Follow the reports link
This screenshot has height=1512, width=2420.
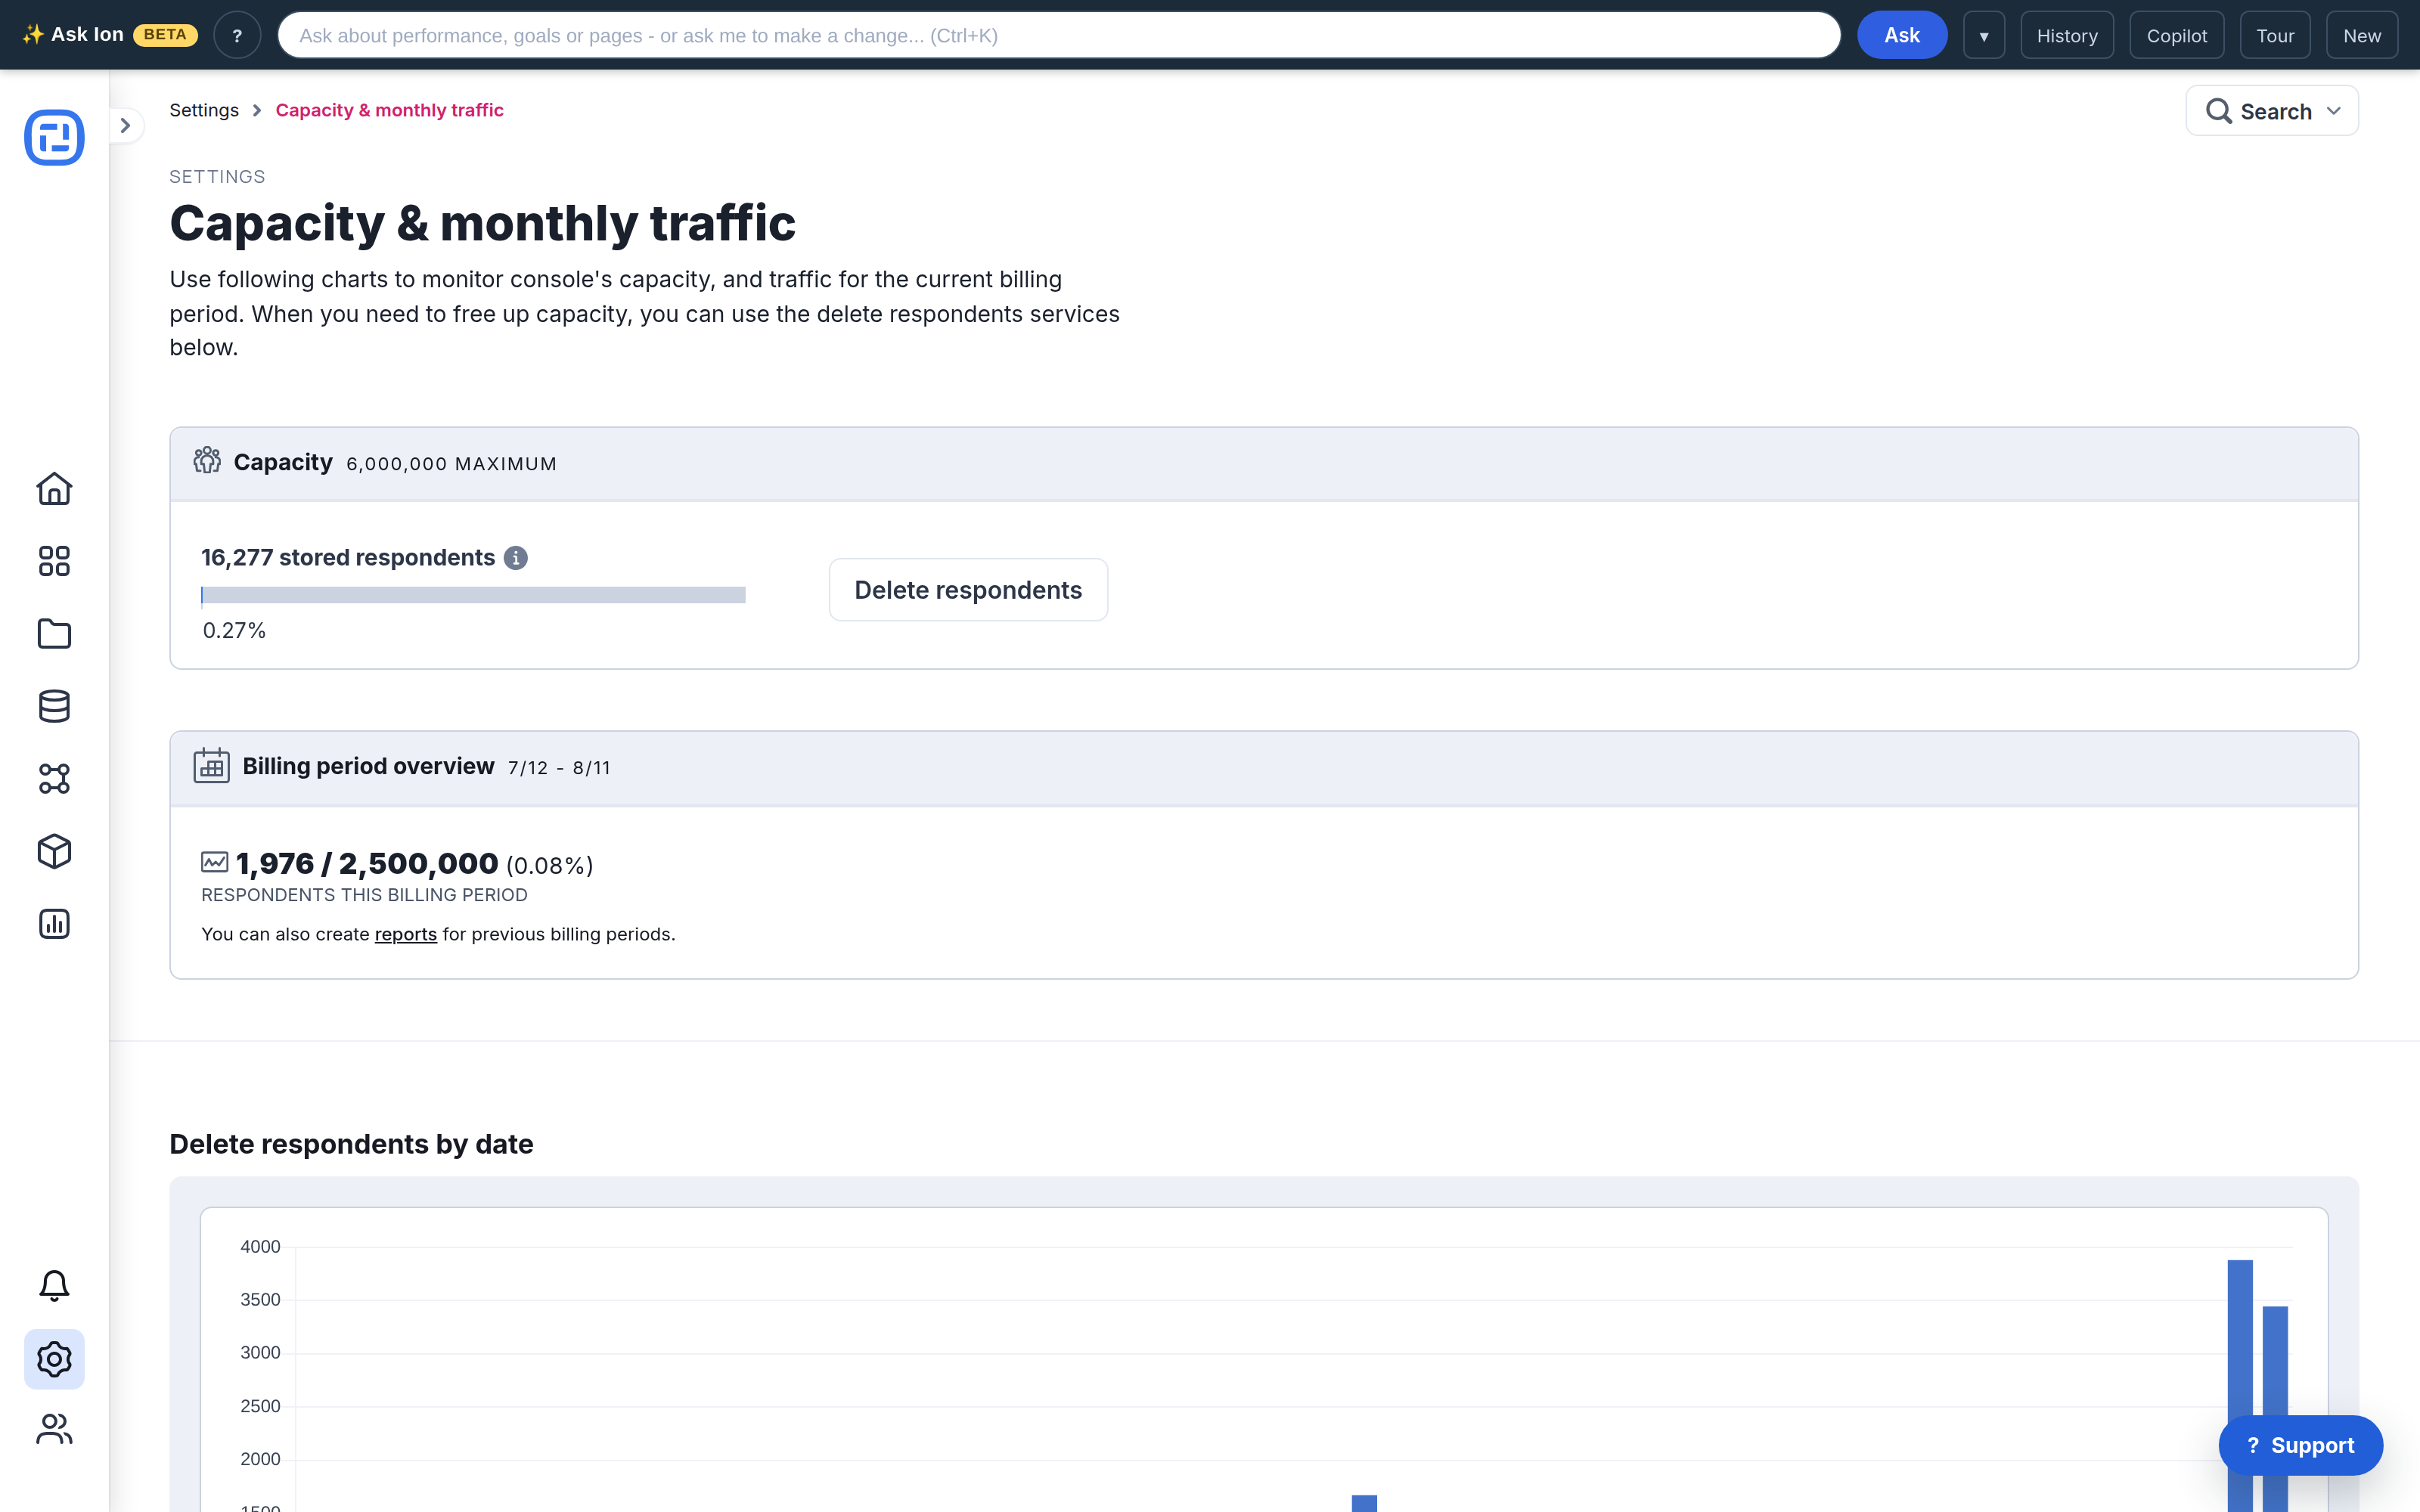pyautogui.click(x=405, y=934)
